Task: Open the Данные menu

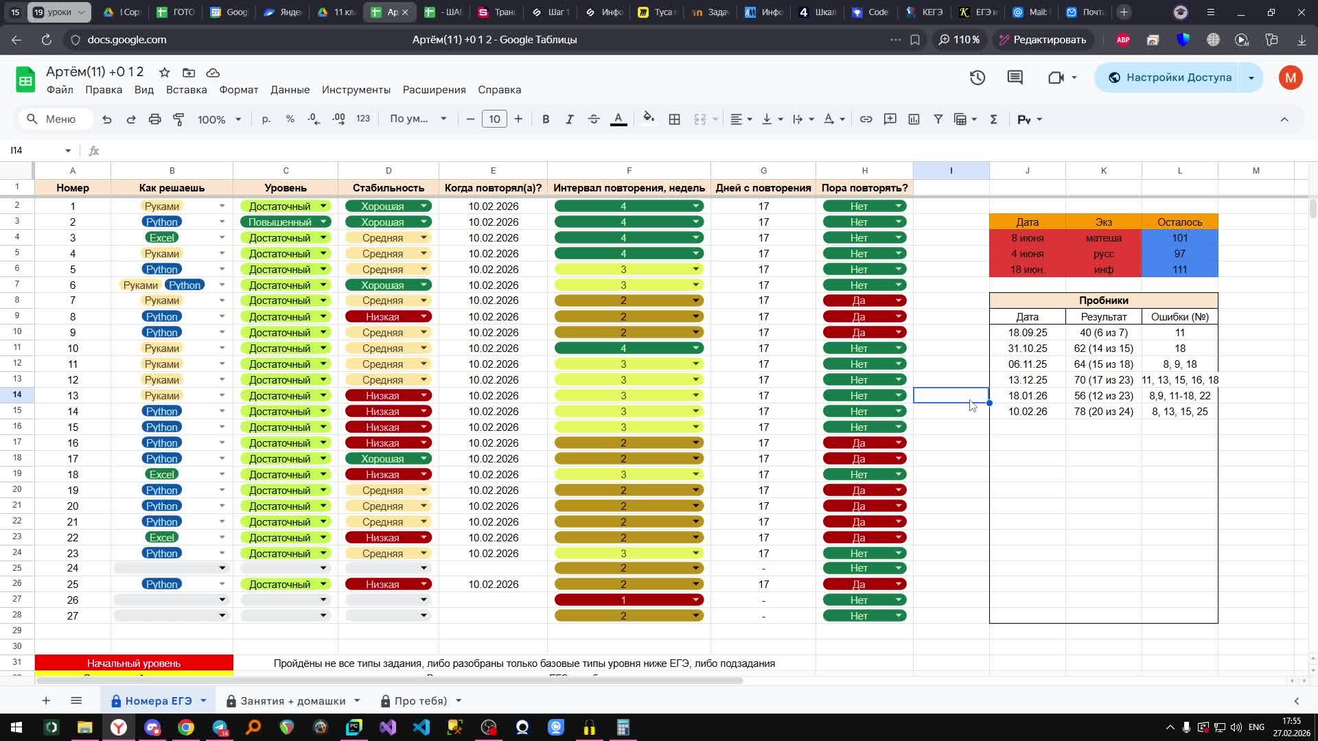Action: click(290, 90)
